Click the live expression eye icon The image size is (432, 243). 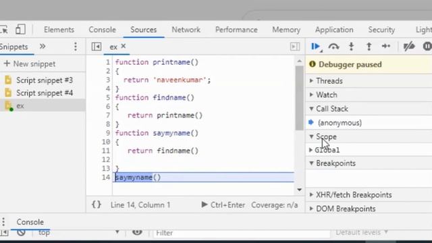[x=137, y=232]
